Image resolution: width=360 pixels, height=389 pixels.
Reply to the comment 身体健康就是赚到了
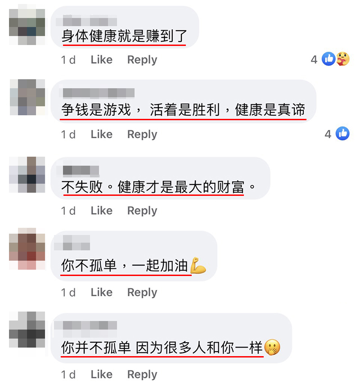click(142, 60)
